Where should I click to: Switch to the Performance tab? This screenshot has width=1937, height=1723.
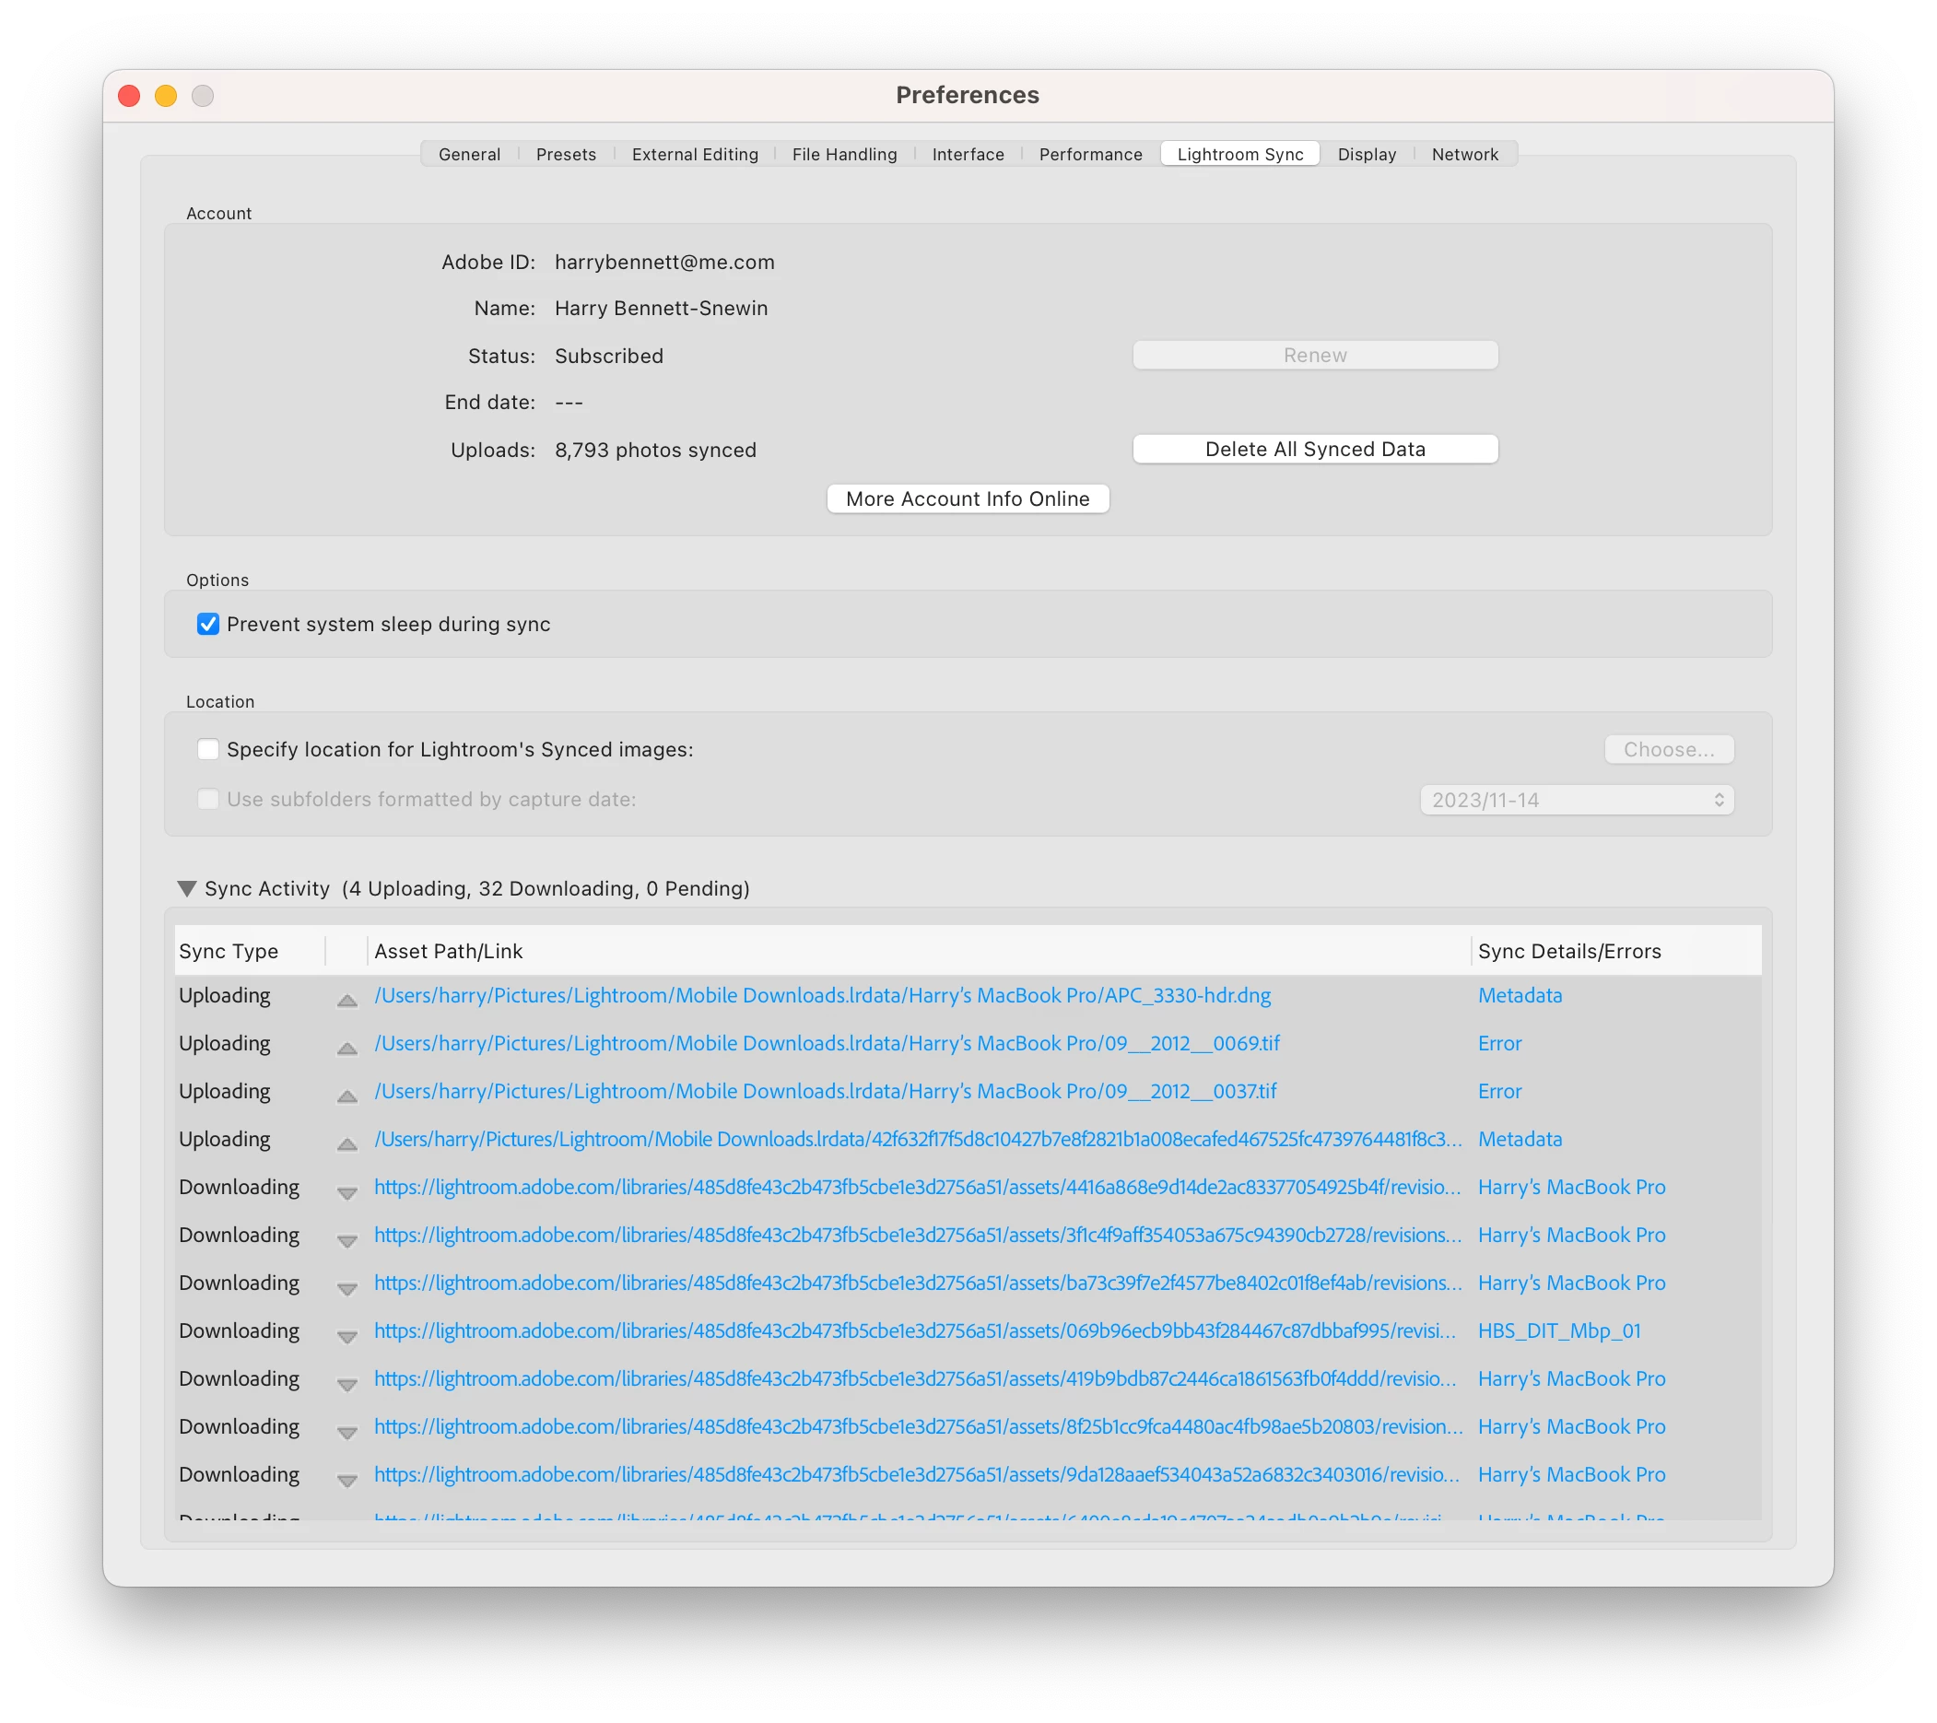point(1090,155)
